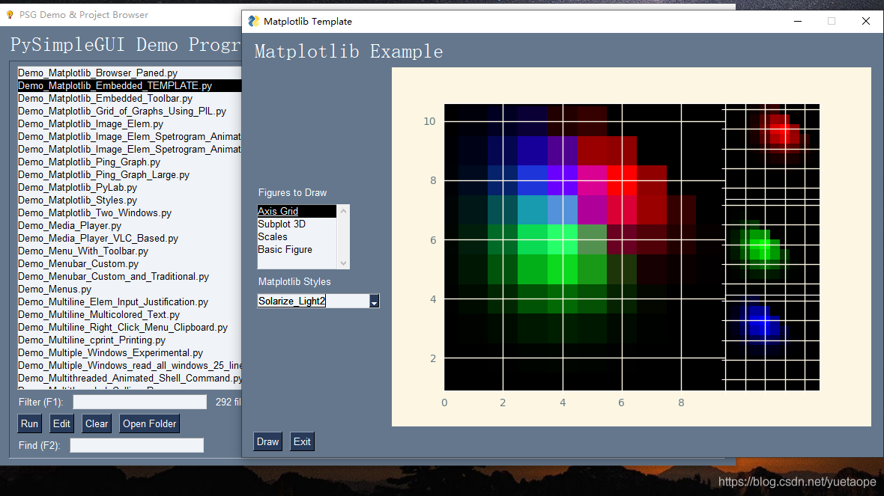Minimize the Matplotlib Template window

point(798,22)
